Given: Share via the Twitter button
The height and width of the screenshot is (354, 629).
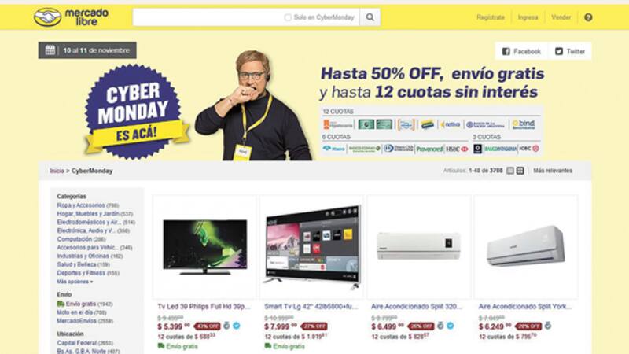Looking at the screenshot, I should click(569, 51).
